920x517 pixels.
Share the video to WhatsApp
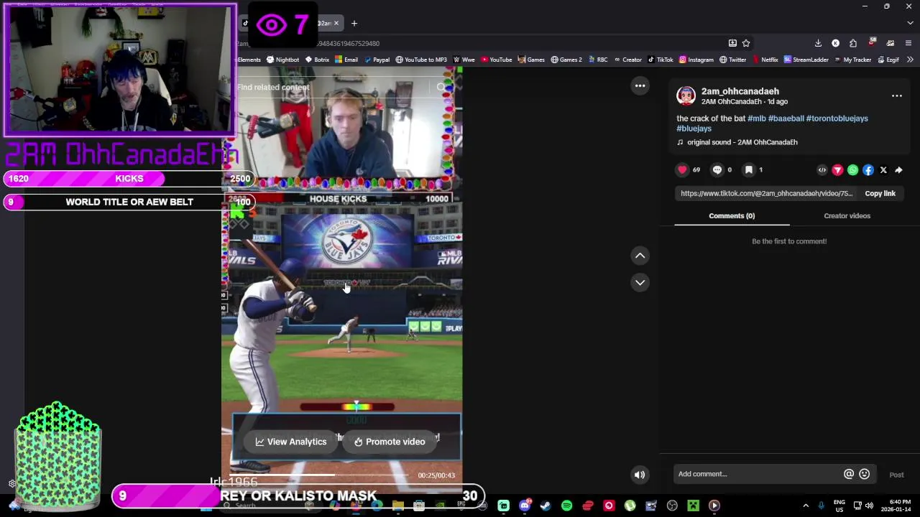tap(852, 170)
